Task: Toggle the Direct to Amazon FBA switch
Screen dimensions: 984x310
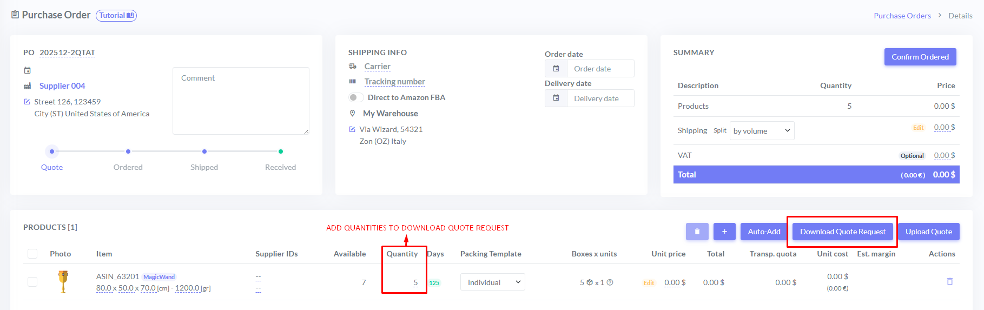Action: point(355,97)
